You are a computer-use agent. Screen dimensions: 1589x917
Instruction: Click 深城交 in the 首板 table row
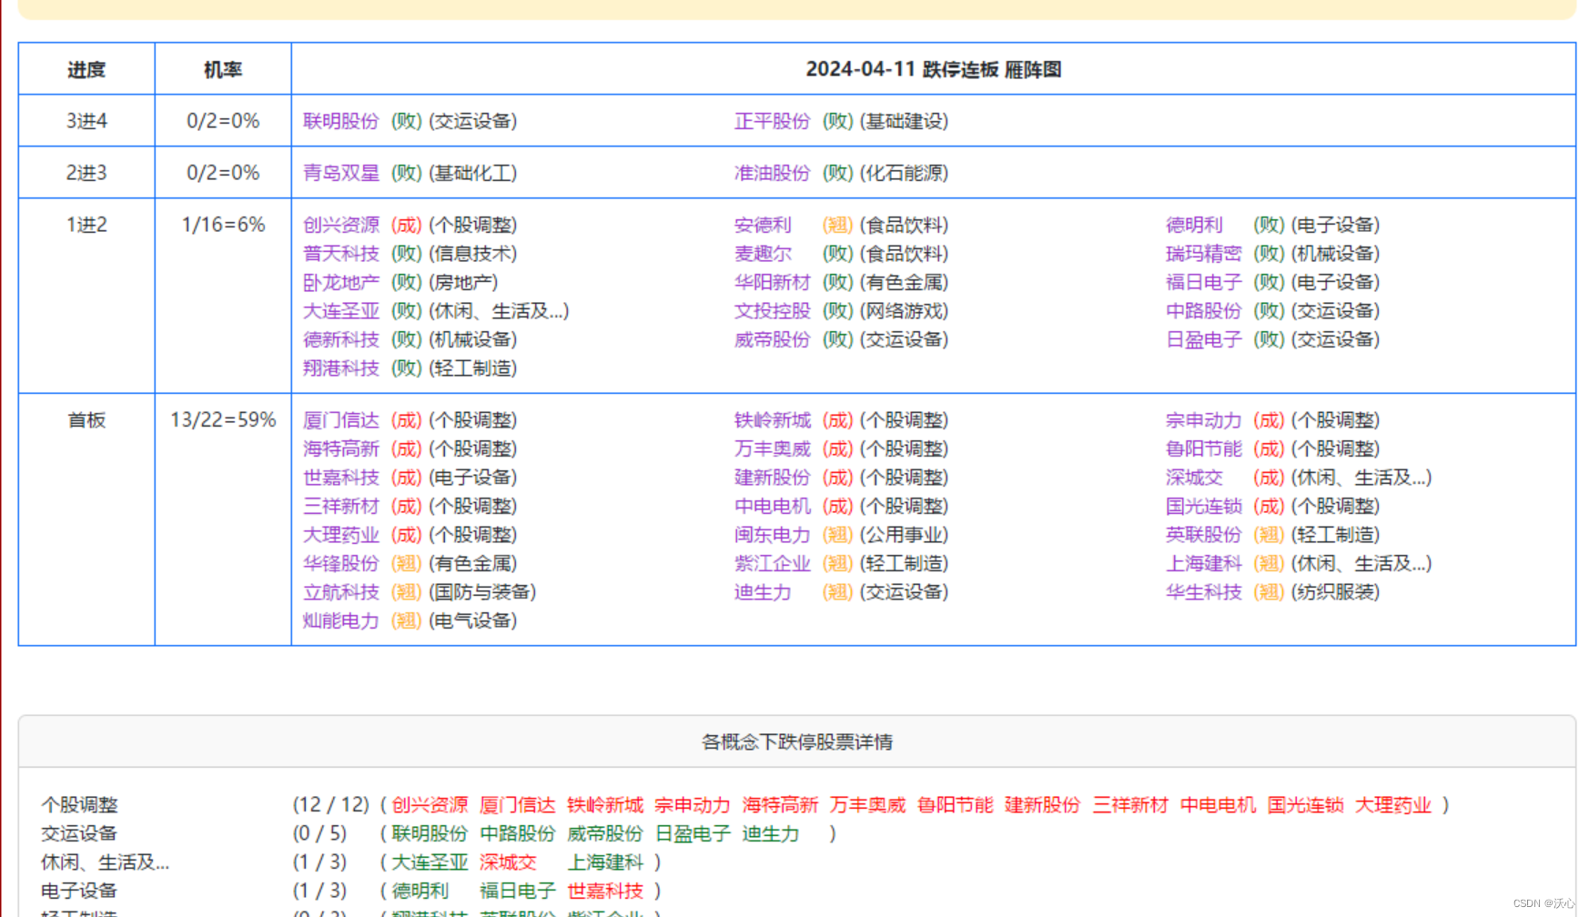(x=1194, y=478)
